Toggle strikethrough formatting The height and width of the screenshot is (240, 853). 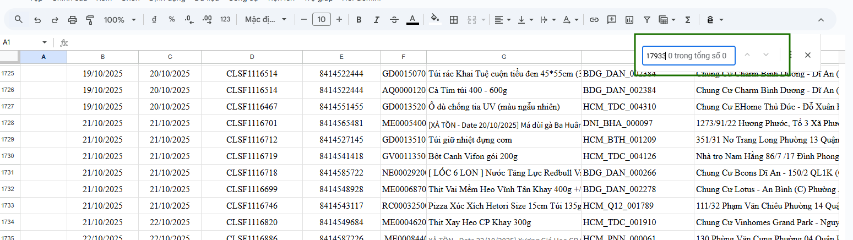pyautogui.click(x=394, y=20)
